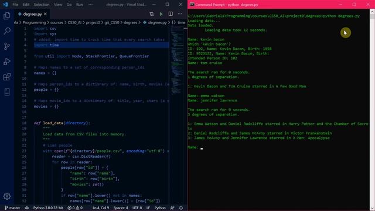Viewport: 375px width, 211px height.
Task: Click the time symbol breadcrumb
Action: point(178,22)
